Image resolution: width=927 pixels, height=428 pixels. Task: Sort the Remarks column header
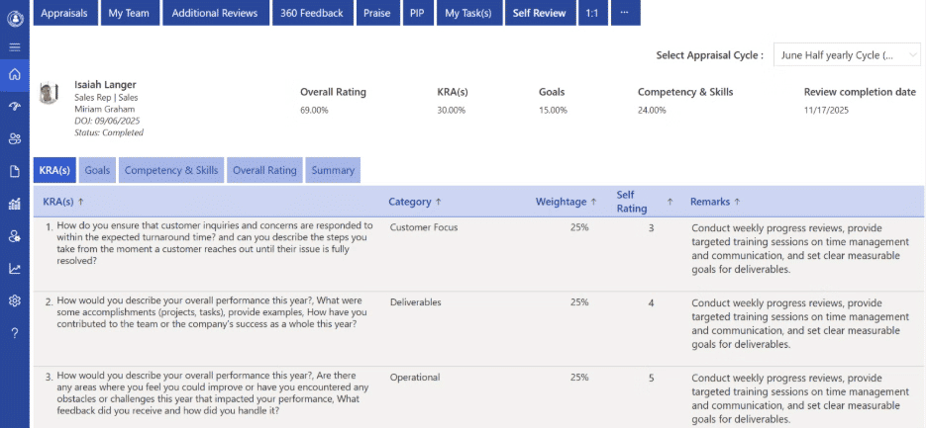point(737,202)
